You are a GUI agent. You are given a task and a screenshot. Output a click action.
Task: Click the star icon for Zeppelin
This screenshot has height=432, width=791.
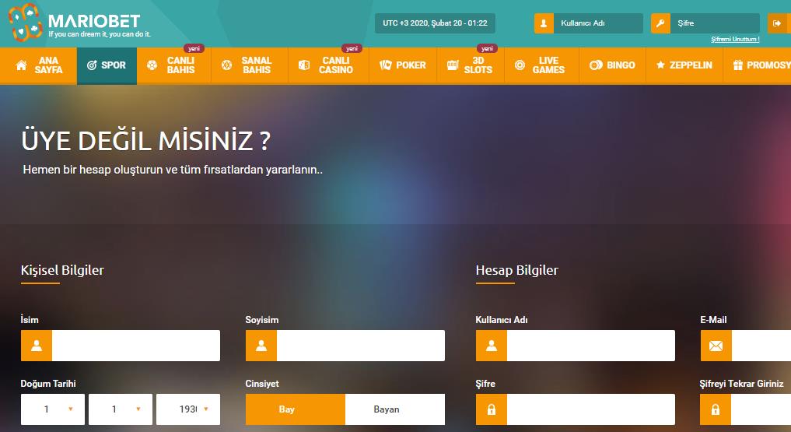[x=660, y=65]
